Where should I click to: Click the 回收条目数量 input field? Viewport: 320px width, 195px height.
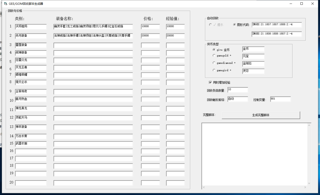tap(237, 90)
